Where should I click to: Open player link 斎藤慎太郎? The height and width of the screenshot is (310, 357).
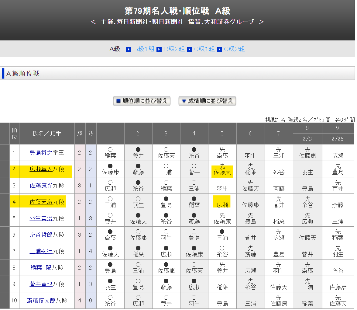click(41, 300)
